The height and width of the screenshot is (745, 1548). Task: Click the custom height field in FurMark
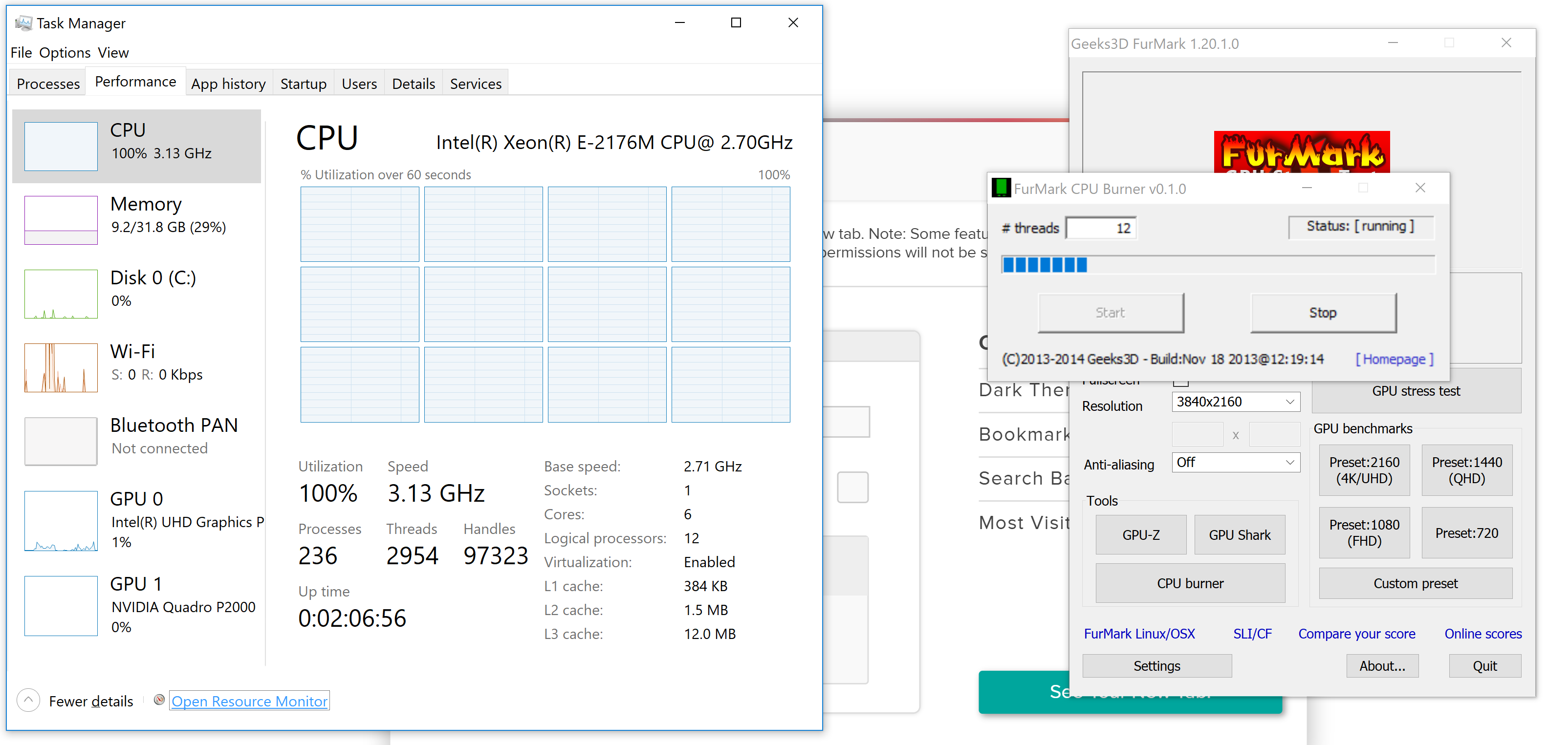[1274, 434]
